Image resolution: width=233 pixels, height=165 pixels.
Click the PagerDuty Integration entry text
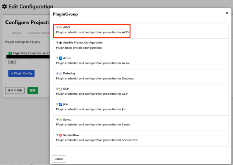point(31,53)
